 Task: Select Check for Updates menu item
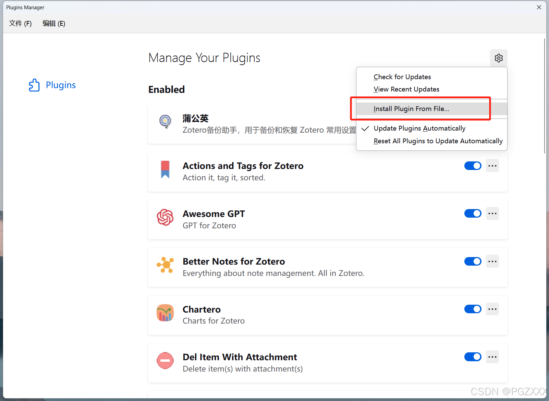[x=432, y=77]
